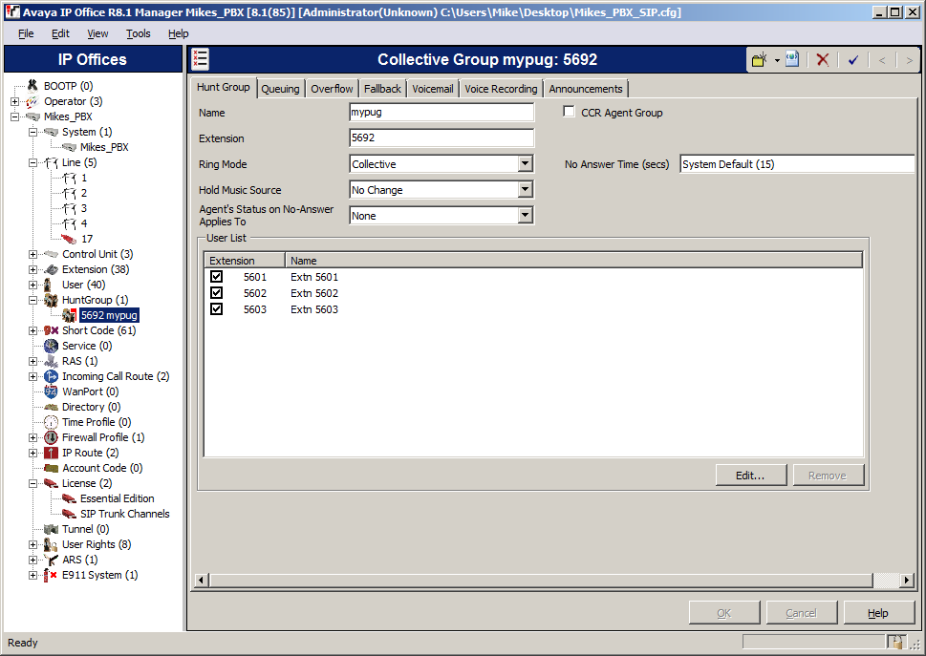
Task: Click the Remove button
Action: coord(828,475)
